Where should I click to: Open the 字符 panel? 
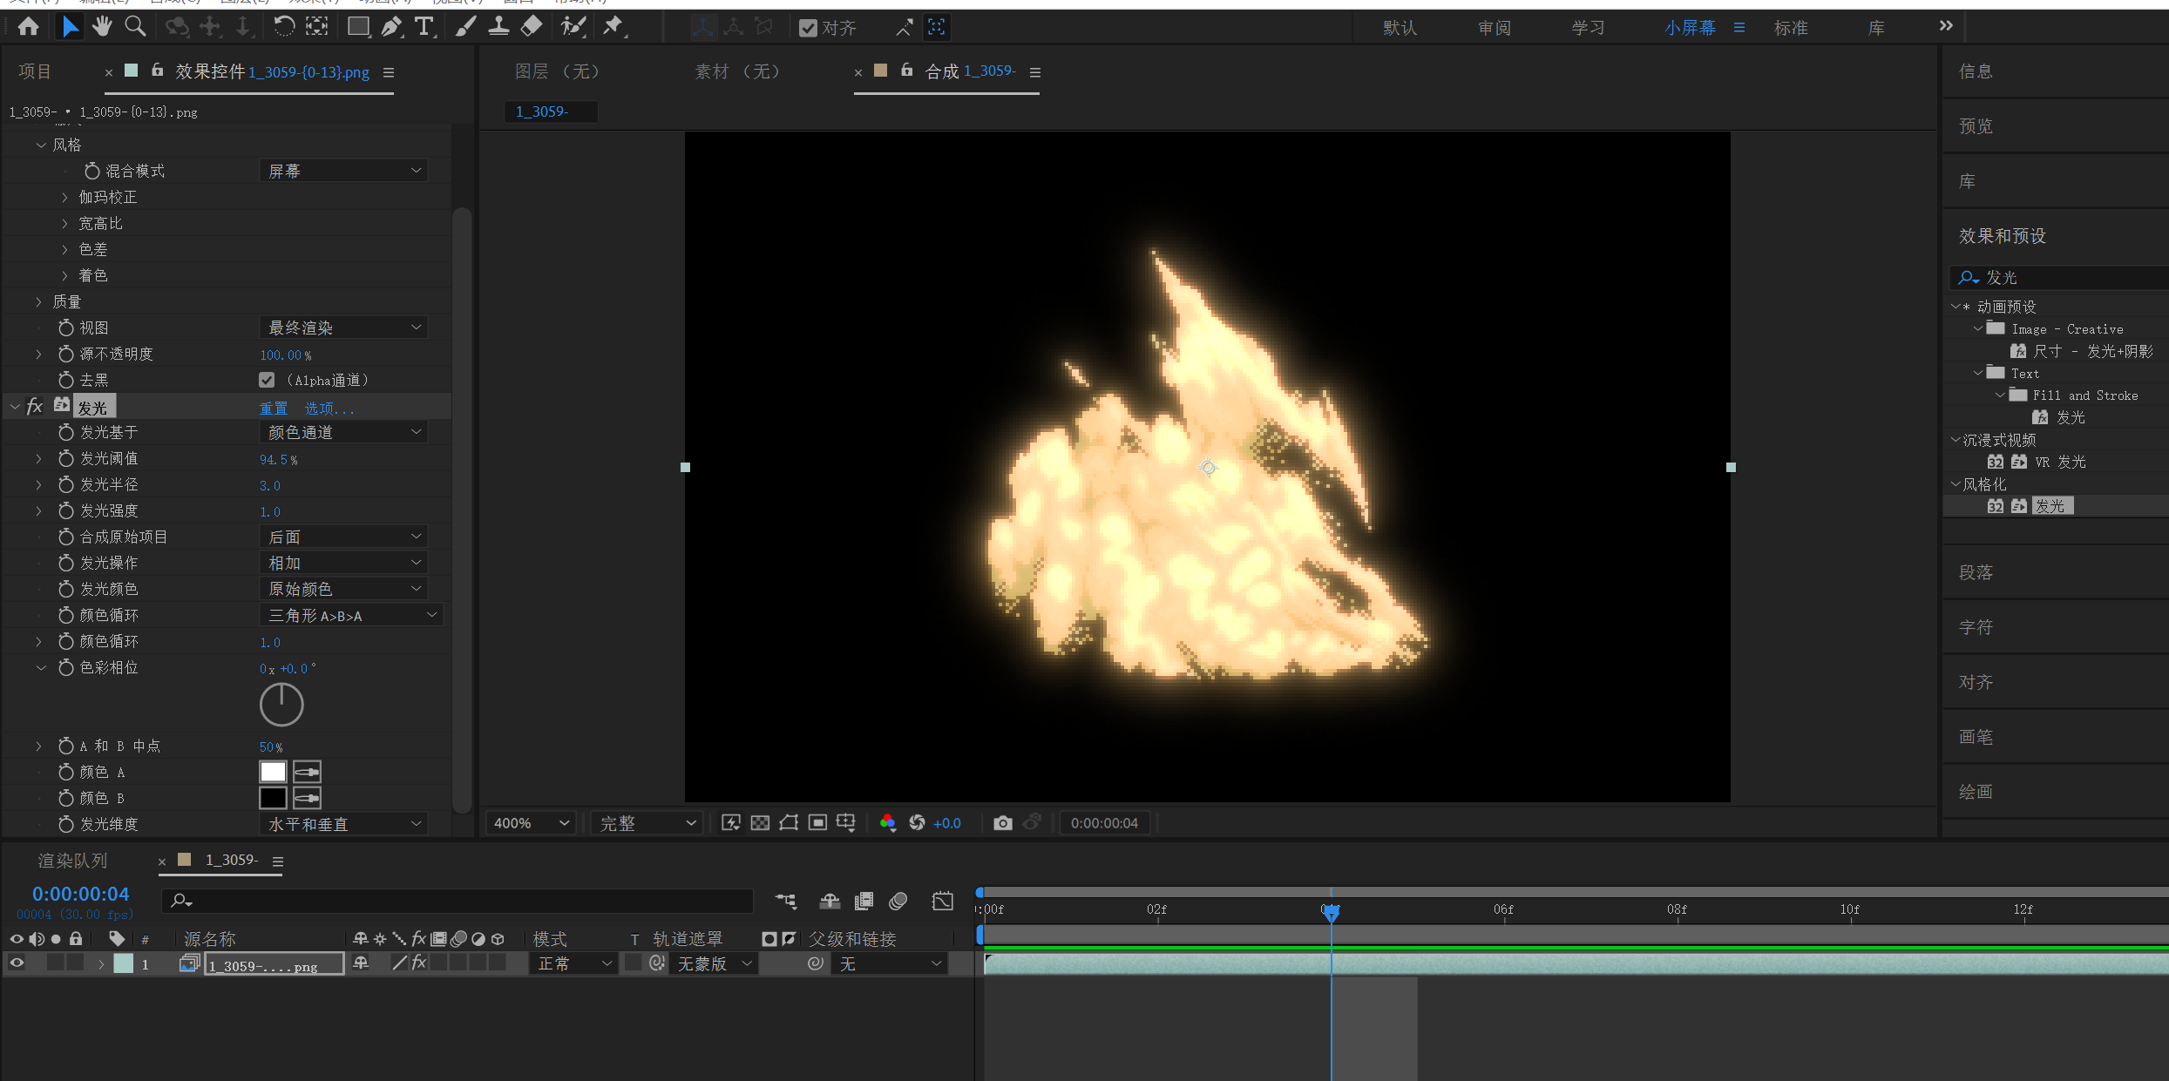tap(1976, 627)
